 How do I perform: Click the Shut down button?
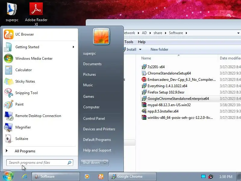[x=91, y=163]
